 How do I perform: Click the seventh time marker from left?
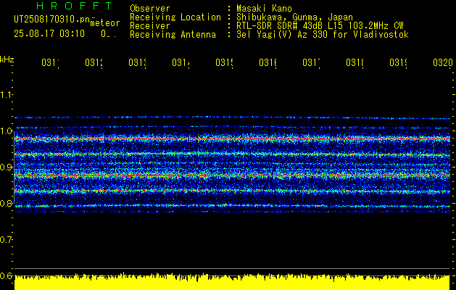pos(312,62)
